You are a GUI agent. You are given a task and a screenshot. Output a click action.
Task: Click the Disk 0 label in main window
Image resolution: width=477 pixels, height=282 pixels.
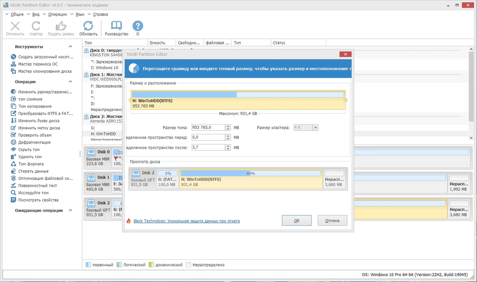click(104, 152)
